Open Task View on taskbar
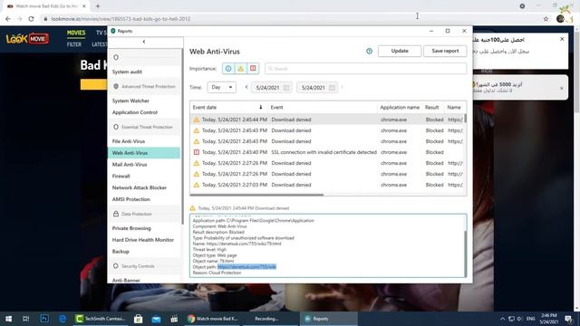580x326 pixels. [26, 318]
